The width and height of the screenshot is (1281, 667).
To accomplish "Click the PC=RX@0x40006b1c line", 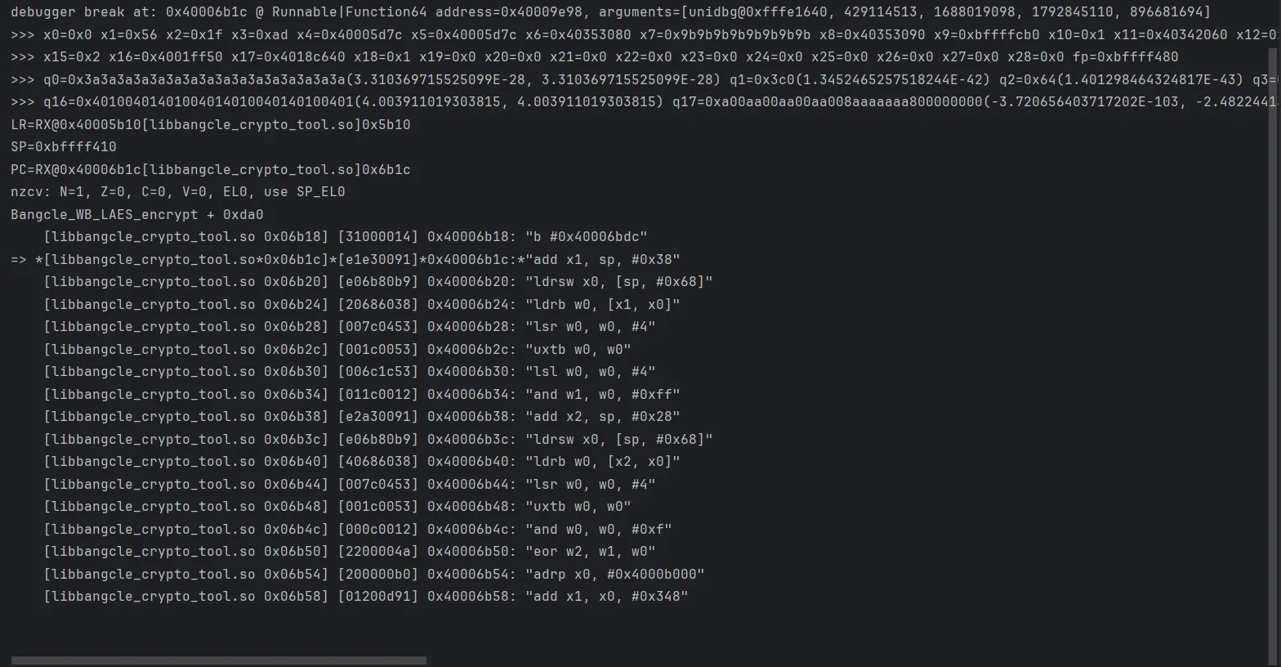I will point(211,169).
